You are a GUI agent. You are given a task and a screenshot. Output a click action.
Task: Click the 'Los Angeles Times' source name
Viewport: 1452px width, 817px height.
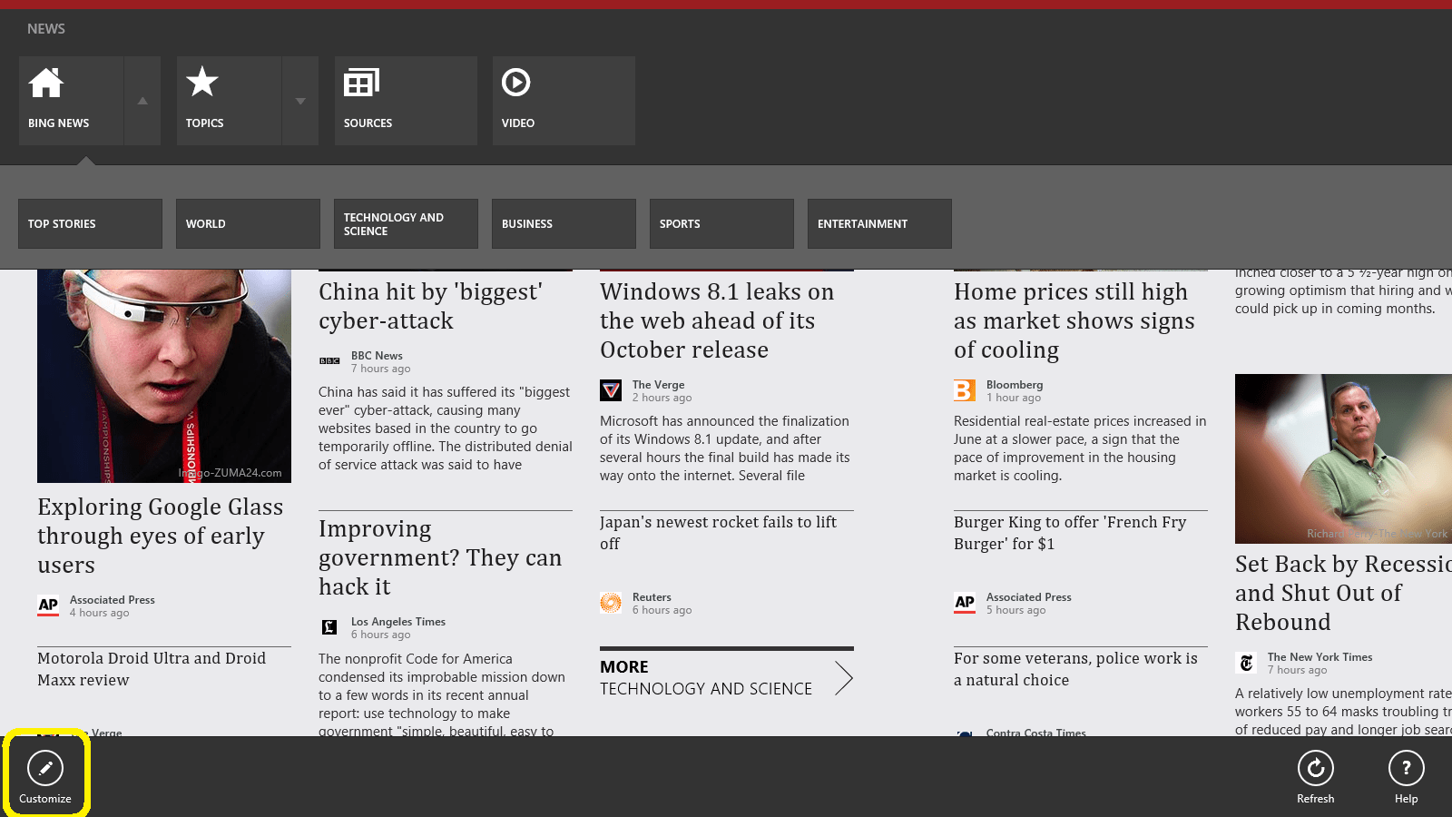398,622
